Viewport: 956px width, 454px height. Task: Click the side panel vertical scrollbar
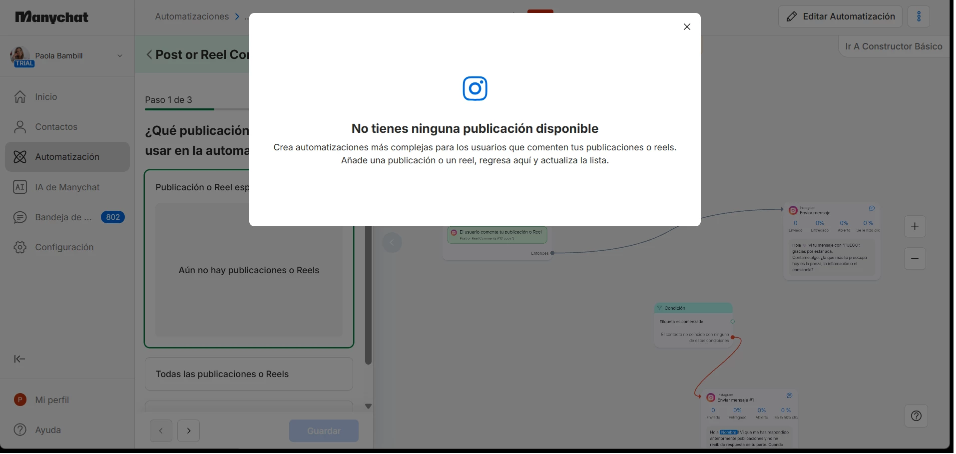click(x=369, y=295)
